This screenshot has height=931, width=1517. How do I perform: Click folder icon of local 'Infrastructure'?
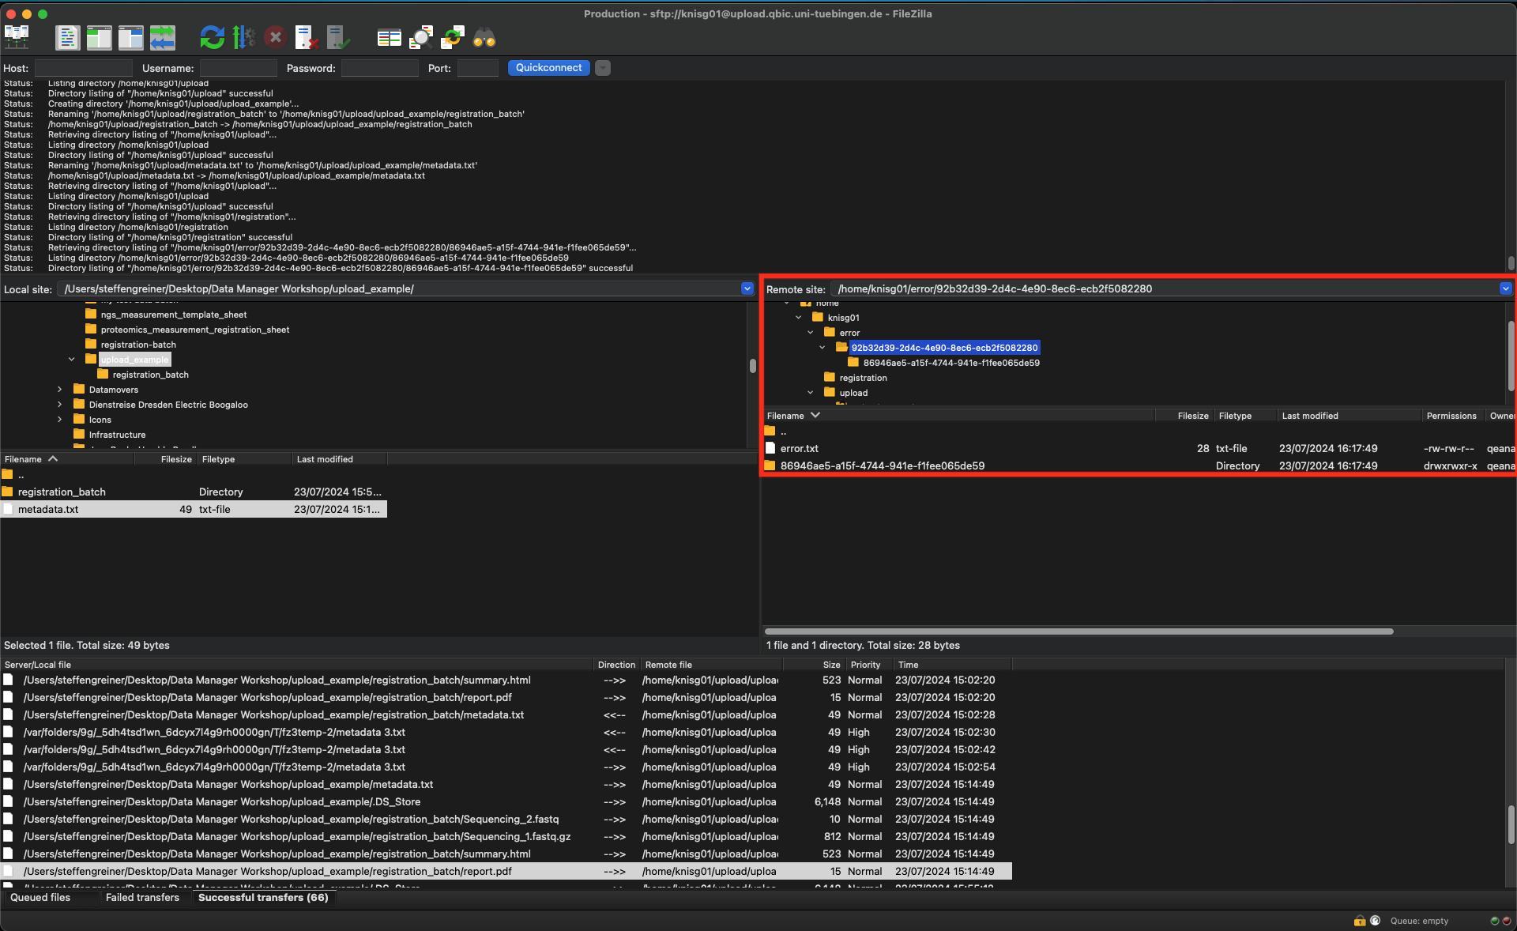79,434
